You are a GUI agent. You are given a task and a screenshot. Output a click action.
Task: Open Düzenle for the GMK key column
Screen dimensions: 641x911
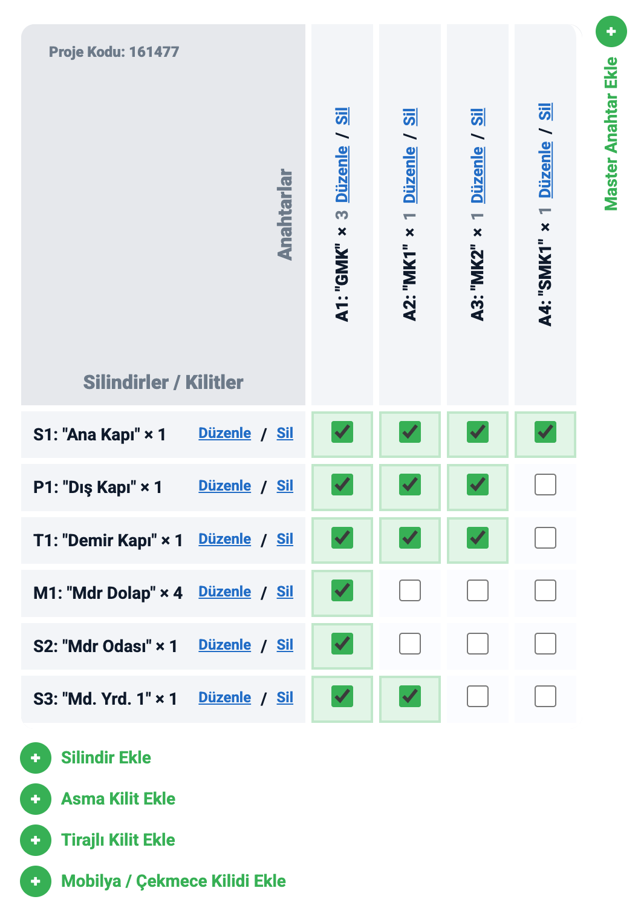click(x=342, y=174)
